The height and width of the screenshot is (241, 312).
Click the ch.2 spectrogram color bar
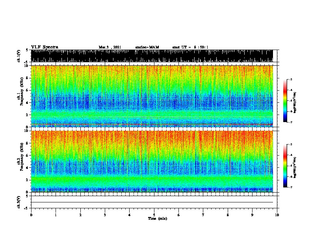click(285, 166)
